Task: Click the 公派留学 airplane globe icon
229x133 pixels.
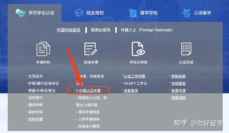Action: tap(186, 13)
